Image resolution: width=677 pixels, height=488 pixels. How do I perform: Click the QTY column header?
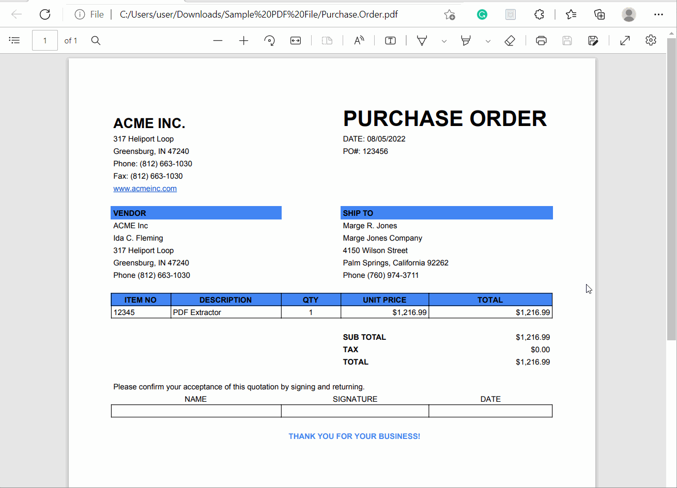coord(311,300)
